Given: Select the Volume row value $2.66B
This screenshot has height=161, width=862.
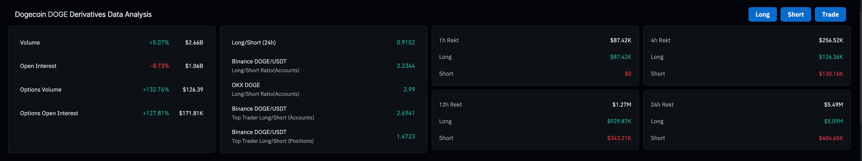Looking at the screenshot, I should click(194, 43).
